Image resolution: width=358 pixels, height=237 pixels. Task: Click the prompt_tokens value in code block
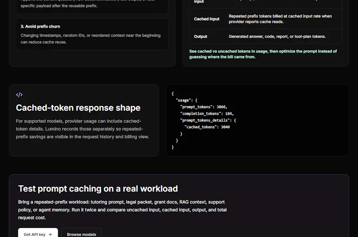pos(221,107)
